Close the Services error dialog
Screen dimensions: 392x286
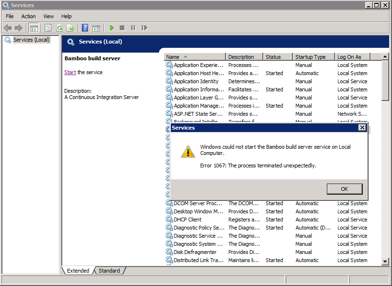pos(362,128)
